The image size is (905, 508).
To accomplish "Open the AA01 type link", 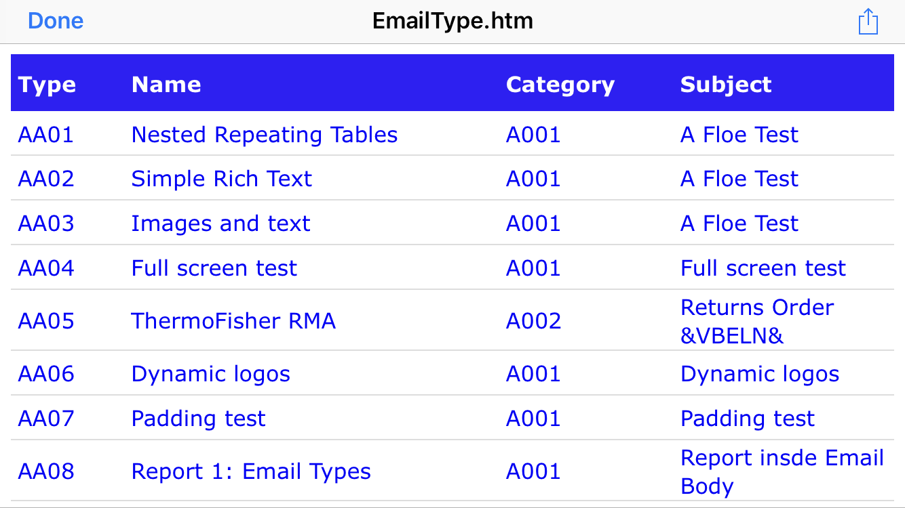I will (x=45, y=135).
